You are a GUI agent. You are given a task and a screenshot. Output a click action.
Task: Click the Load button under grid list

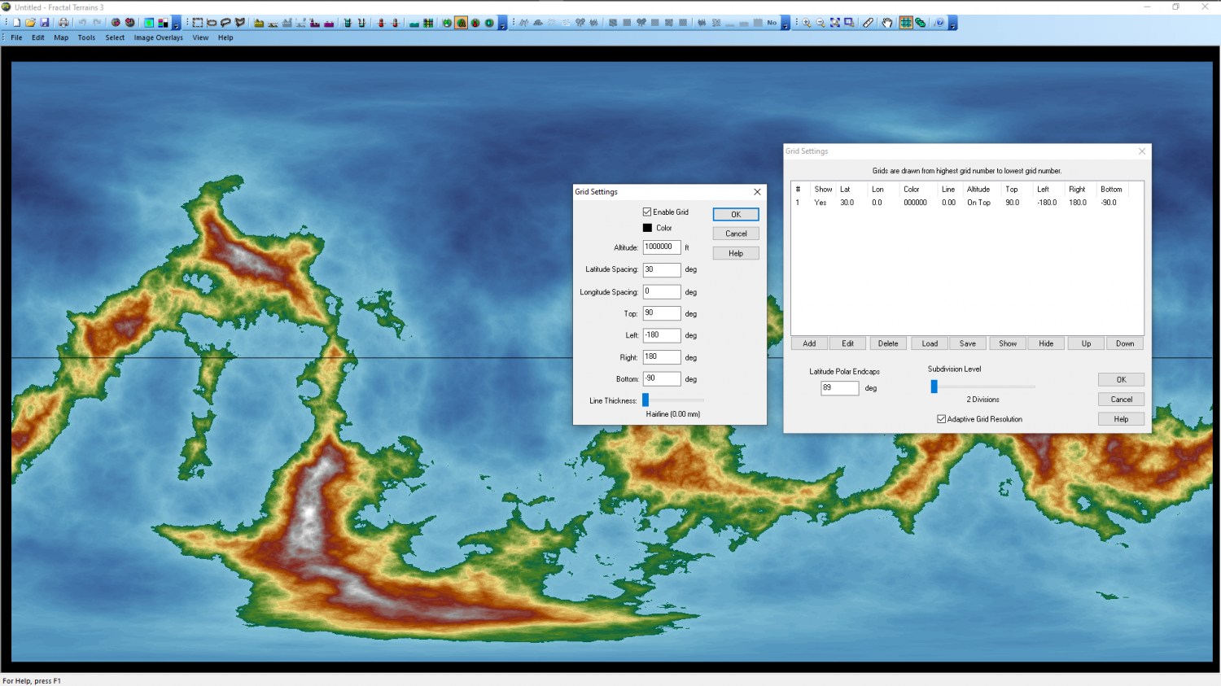930,343
